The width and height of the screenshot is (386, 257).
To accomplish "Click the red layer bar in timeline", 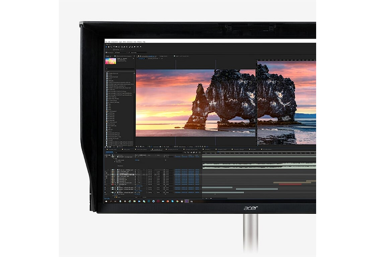I will point(290,184).
